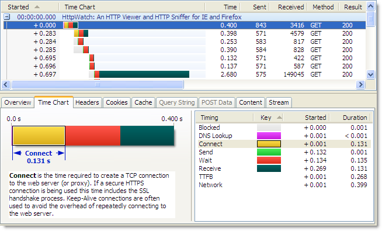Screen dimensions: 382x231
Task: Open the Cookies tab
Action: (x=117, y=102)
